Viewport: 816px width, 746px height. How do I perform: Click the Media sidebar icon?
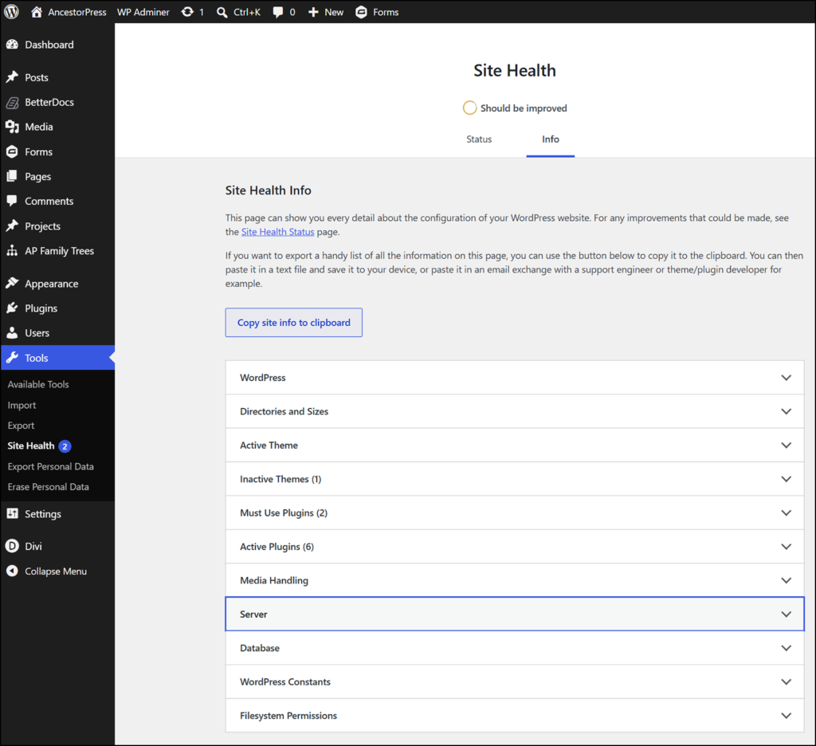pyautogui.click(x=12, y=127)
